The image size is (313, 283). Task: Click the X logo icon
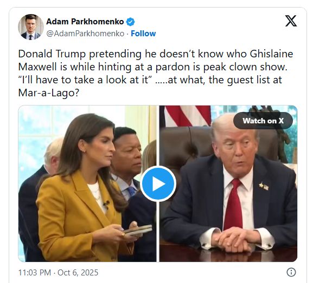(x=291, y=21)
